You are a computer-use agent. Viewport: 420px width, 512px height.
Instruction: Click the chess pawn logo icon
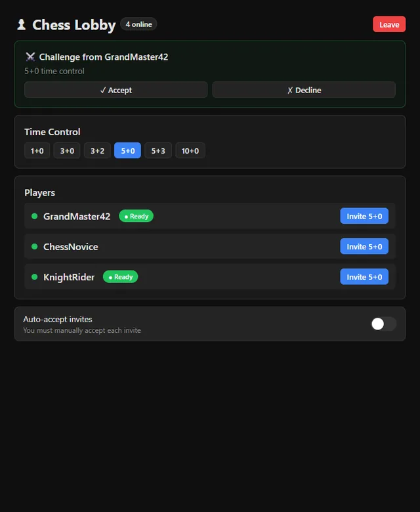[22, 24]
